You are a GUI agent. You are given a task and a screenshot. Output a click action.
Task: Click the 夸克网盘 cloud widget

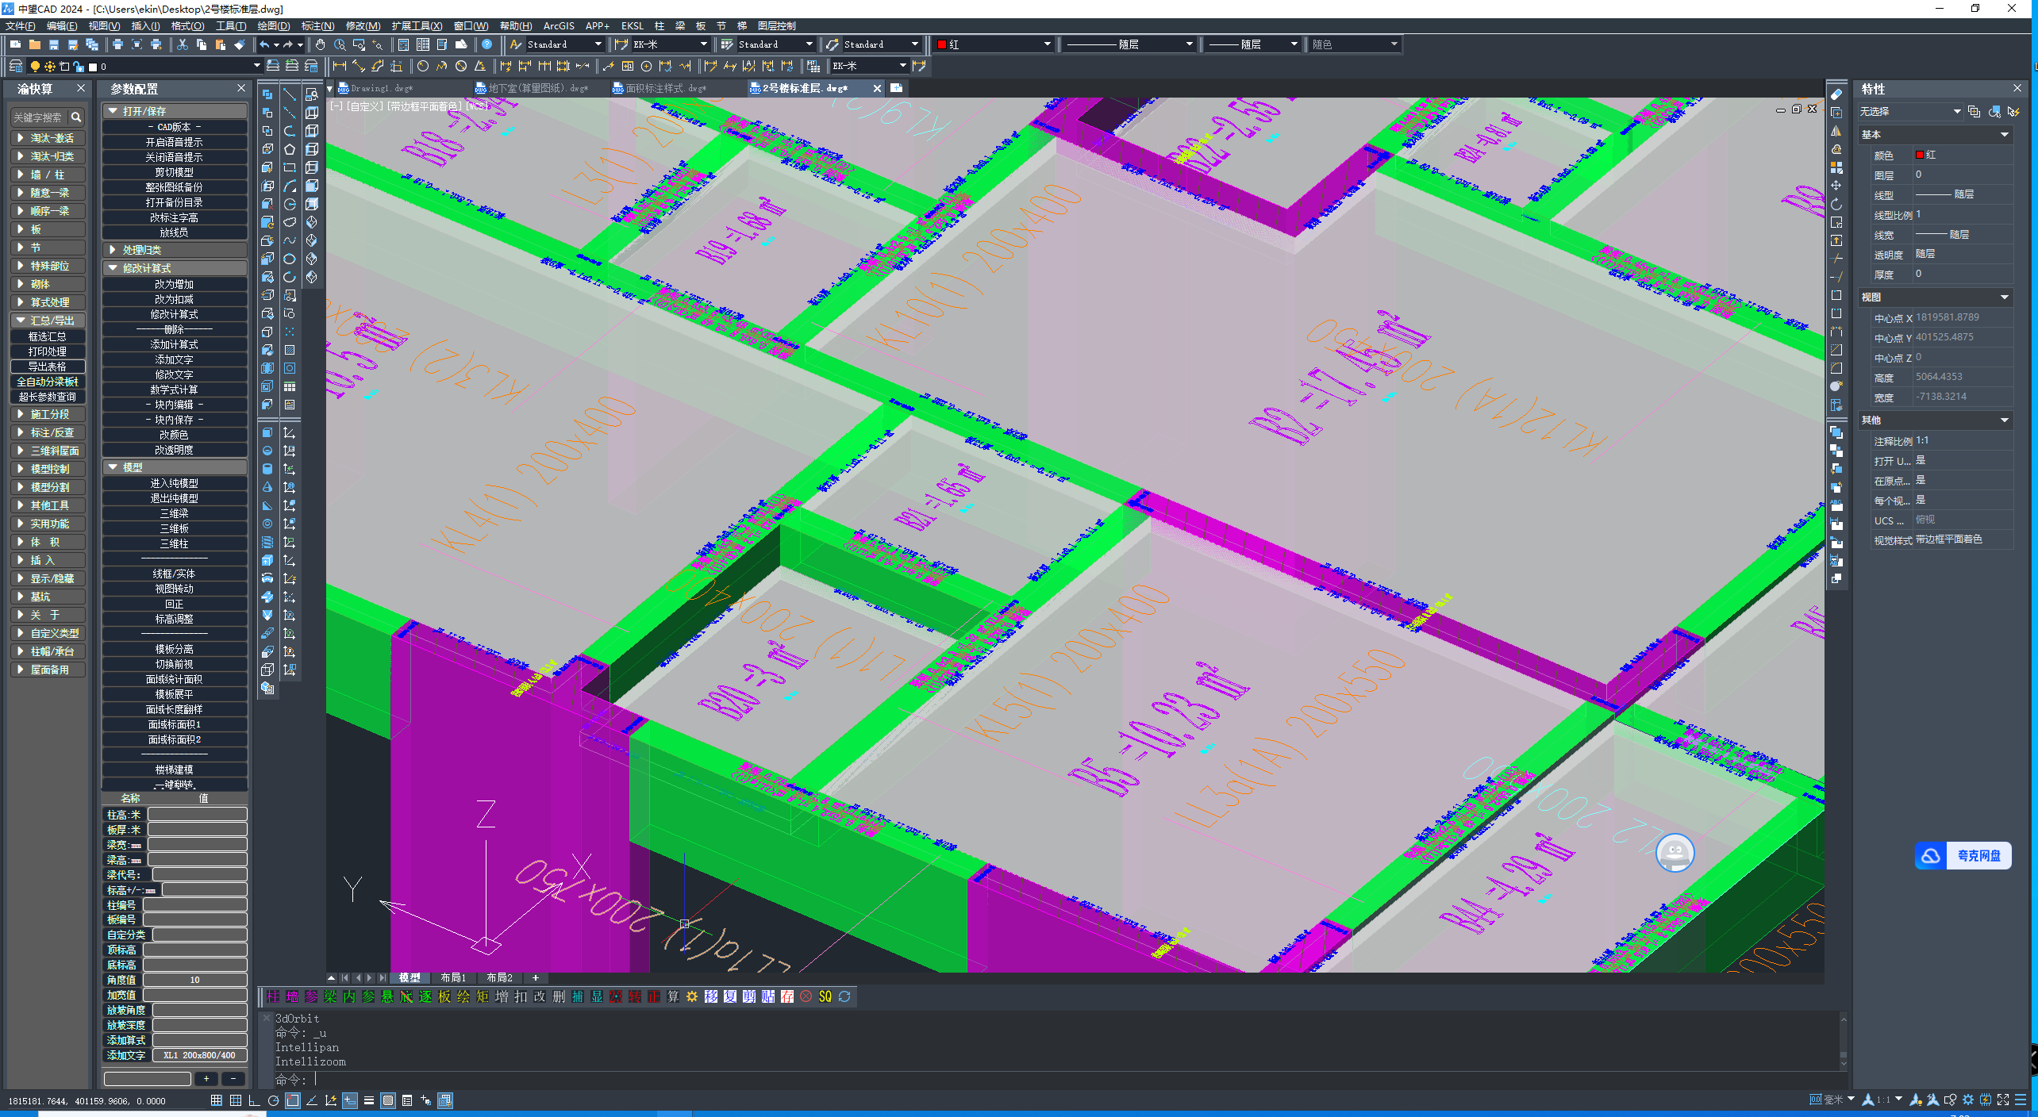(x=1963, y=856)
